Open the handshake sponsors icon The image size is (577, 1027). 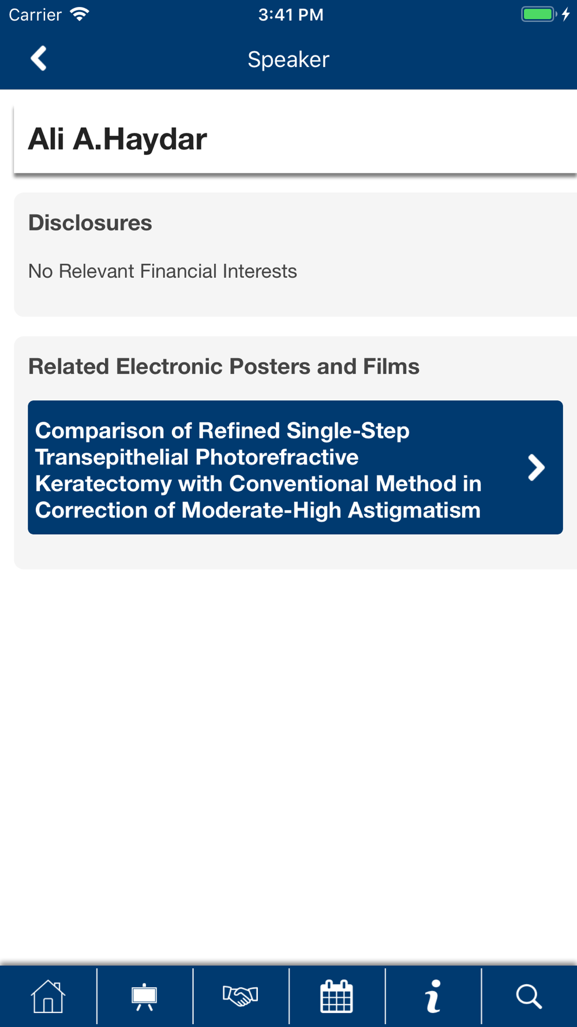click(240, 996)
